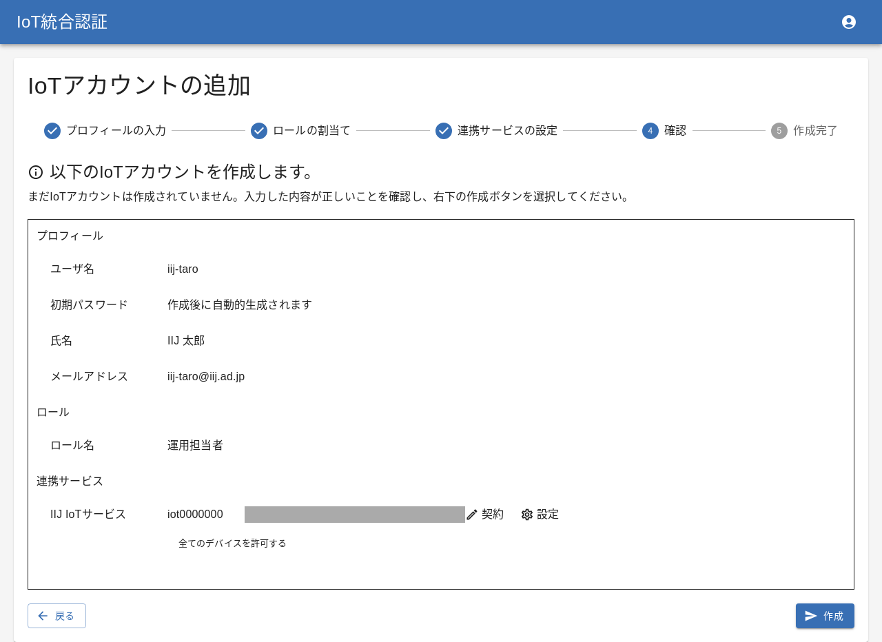Click the 全てのデバイスを許可する text
This screenshot has height=642, width=882.
pyautogui.click(x=232, y=543)
